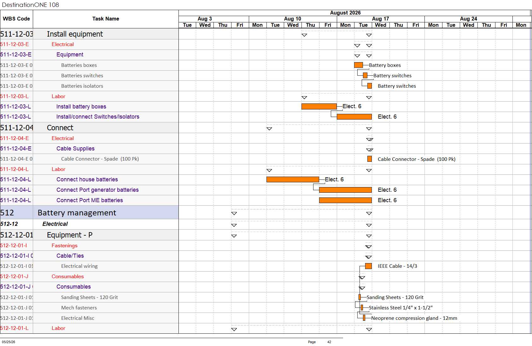This screenshot has height=346, width=532.
Task: Select the Install equipment summary start marker
Action: pyautogui.click(x=304, y=35)
